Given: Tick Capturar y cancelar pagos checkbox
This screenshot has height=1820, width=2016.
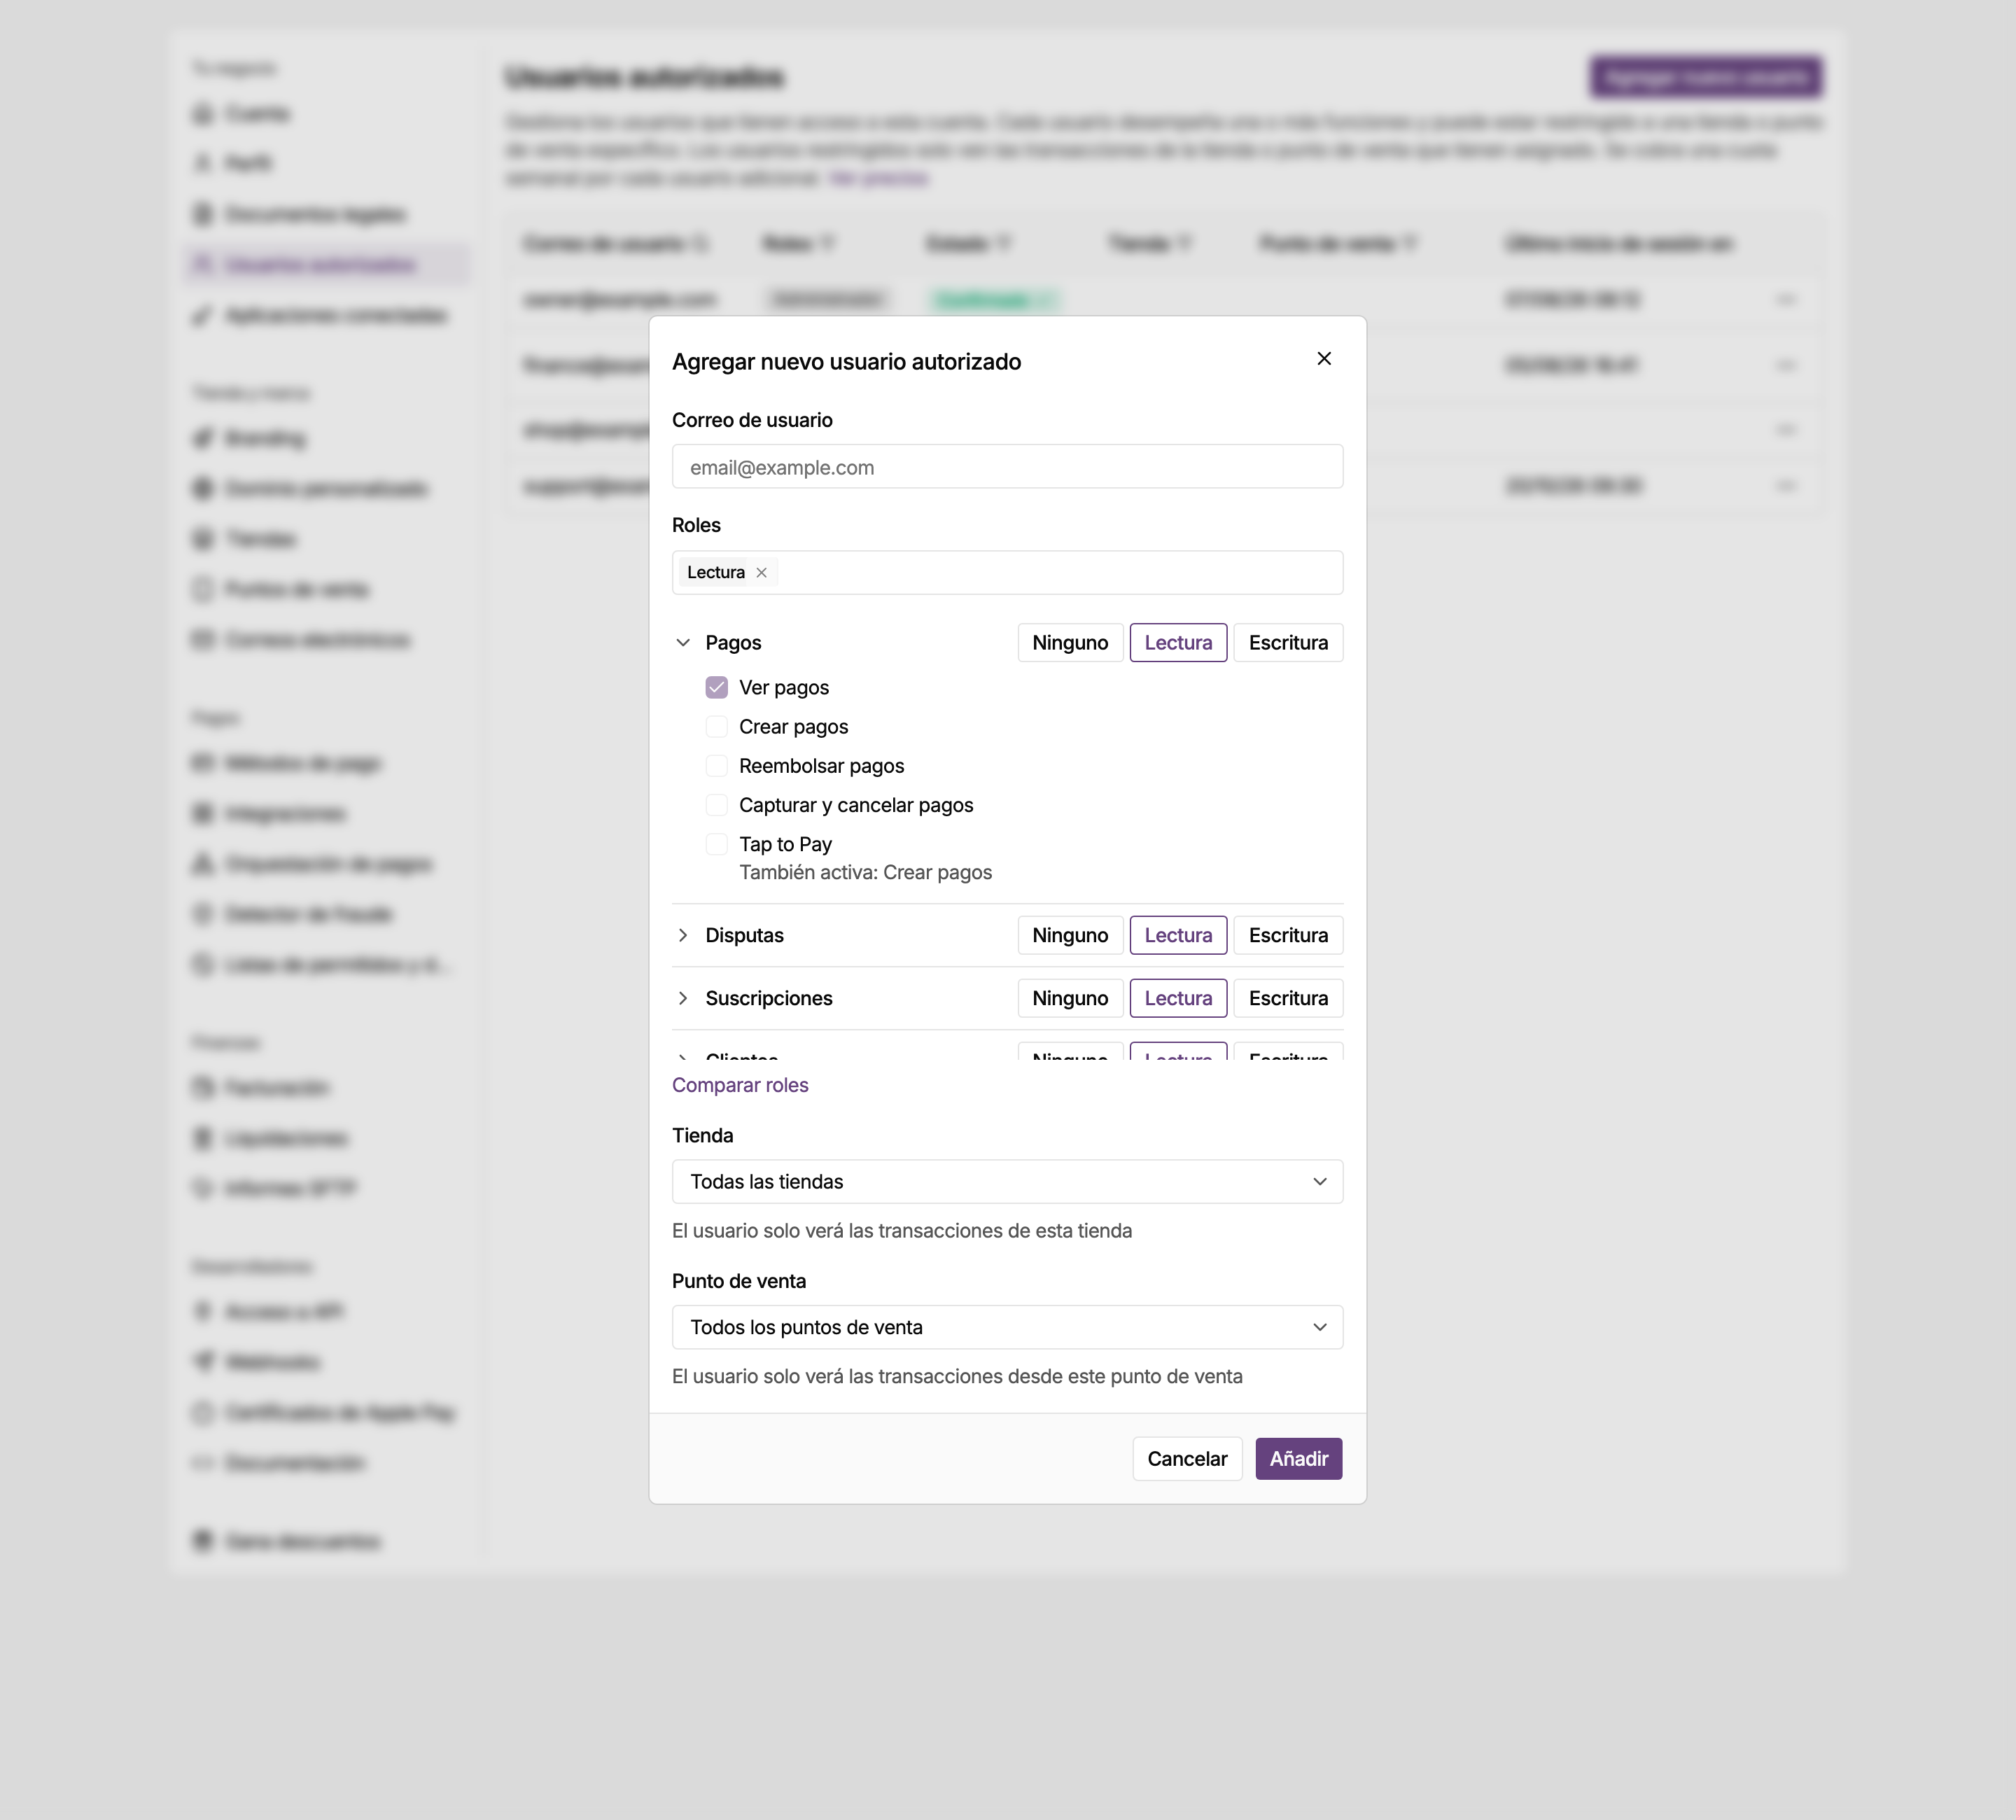Looking at the screenshot, I should click(716, 805).
